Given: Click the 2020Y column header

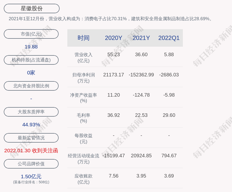Looking at the screenshot, I should (114, 38).
